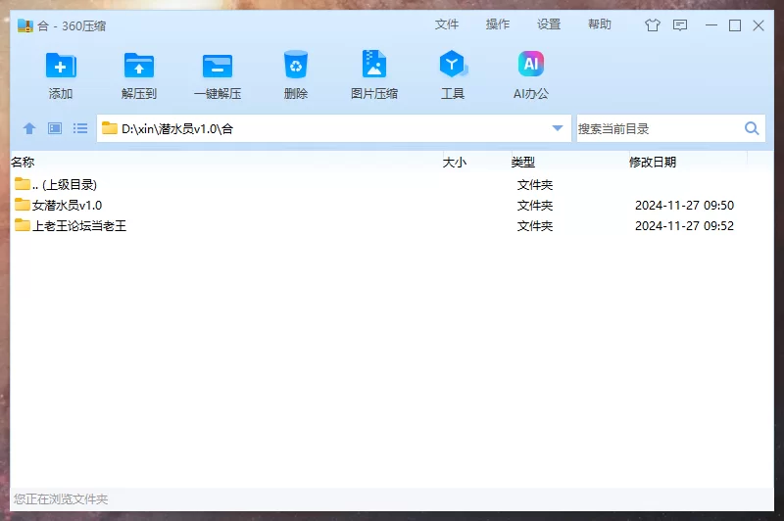Open the 设置 (Settings) menu
784x521 pixels.
click(x=549, y=24)
